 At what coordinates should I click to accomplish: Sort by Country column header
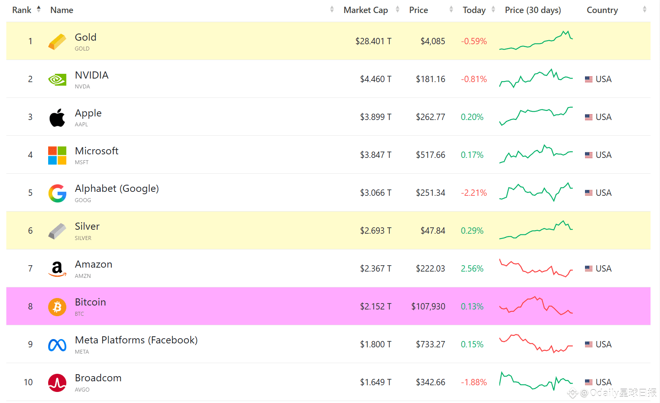(x=602, y=10)
